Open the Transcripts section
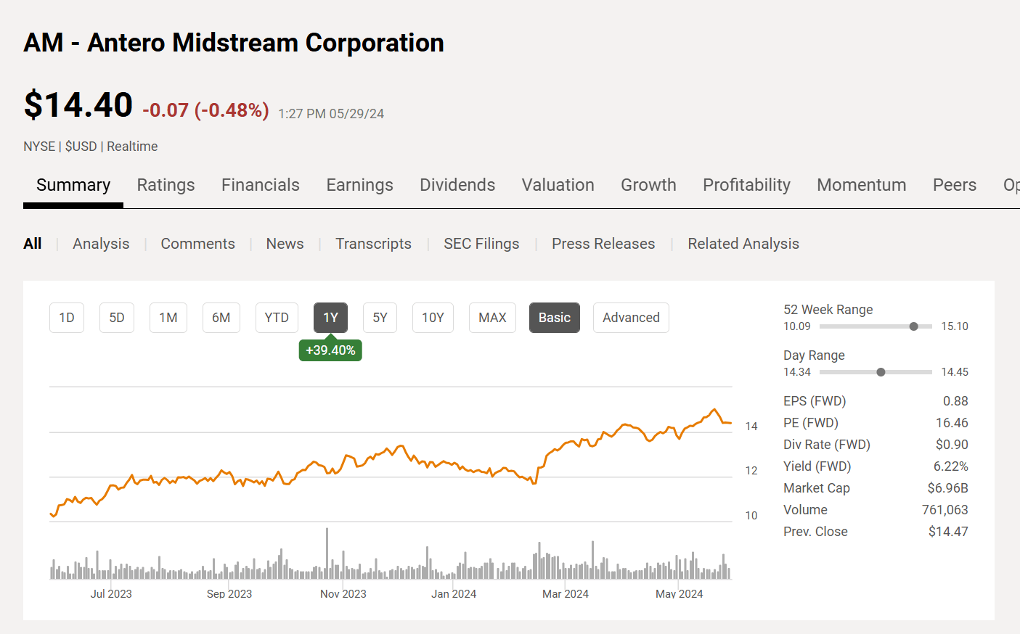The height and width of the screenshot is (634, 1020). [x=373, y=244]
